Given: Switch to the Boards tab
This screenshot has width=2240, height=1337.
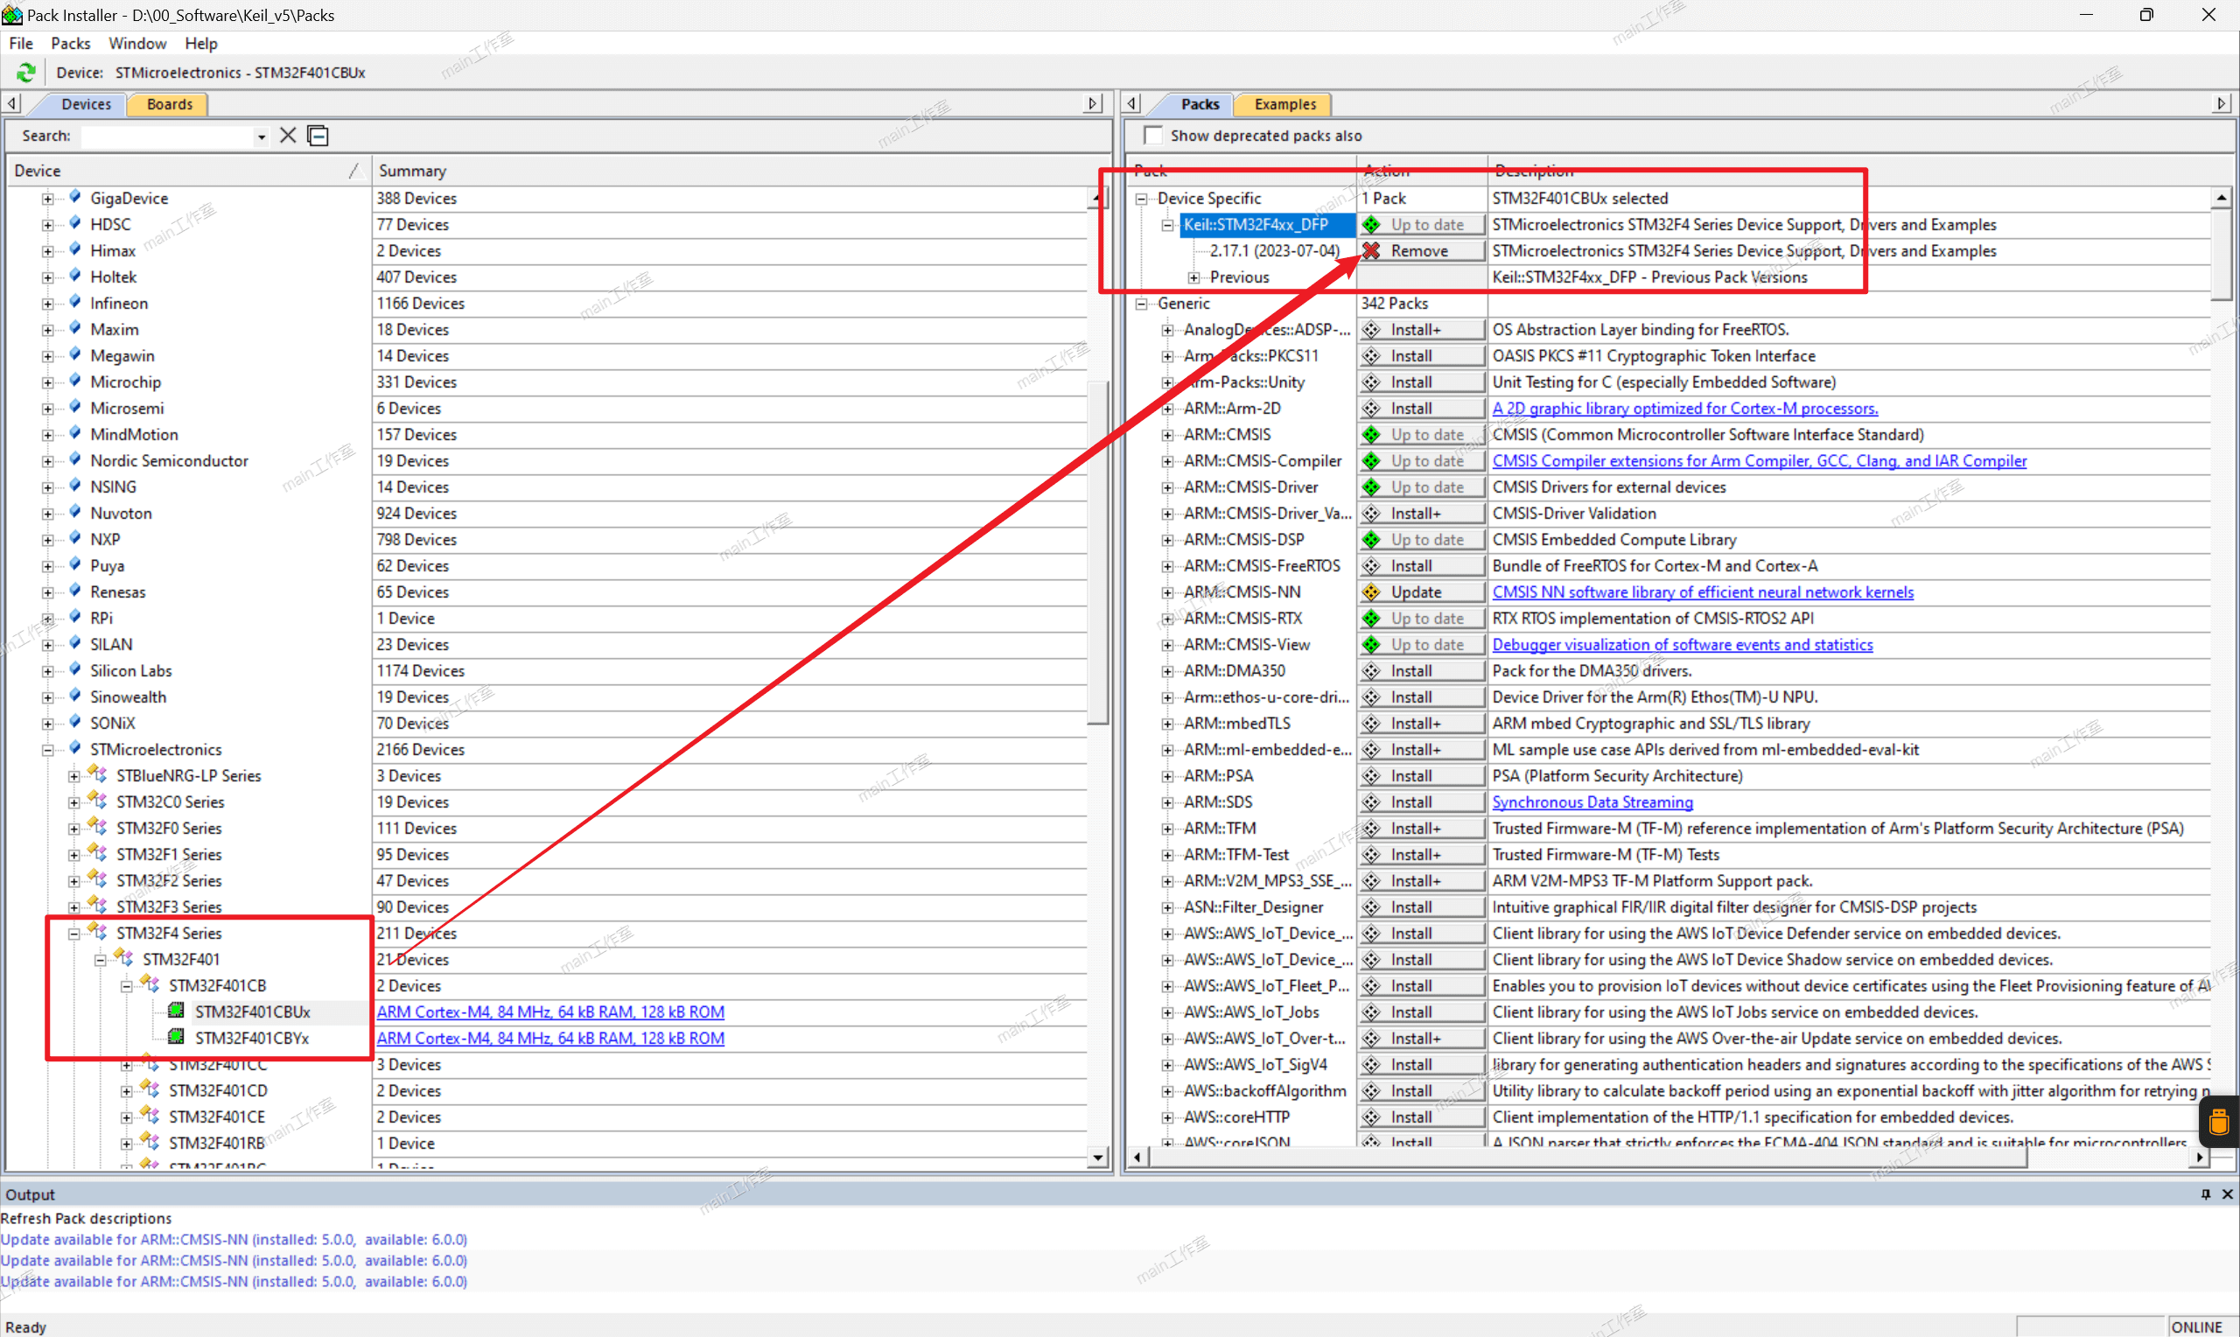Looking at the screenshot, I should (170, 104).
